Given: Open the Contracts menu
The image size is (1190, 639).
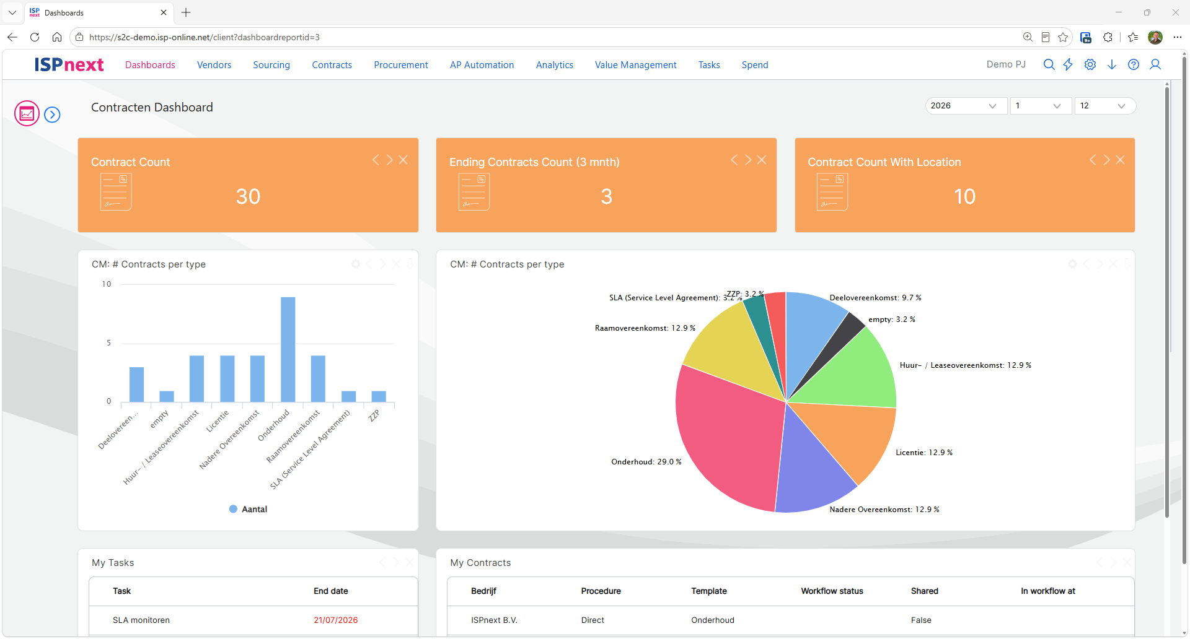Looking at the screenshot, I should [x=332, y=65].
